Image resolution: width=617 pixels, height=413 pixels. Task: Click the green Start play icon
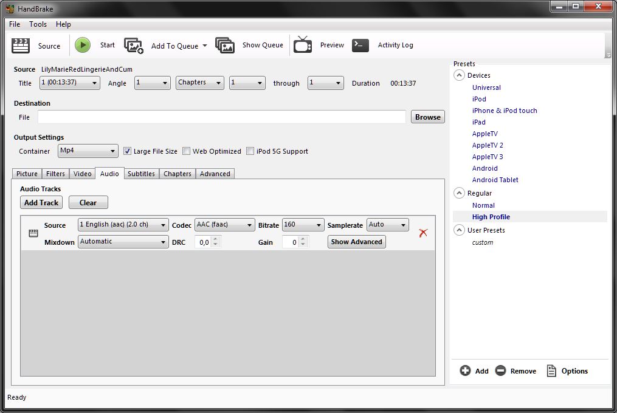click(x=83, y=45)
